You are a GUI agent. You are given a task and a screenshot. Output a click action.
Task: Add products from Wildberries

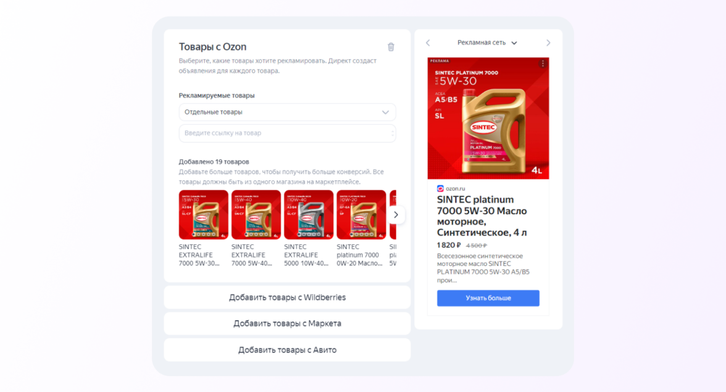coord(287,298)
